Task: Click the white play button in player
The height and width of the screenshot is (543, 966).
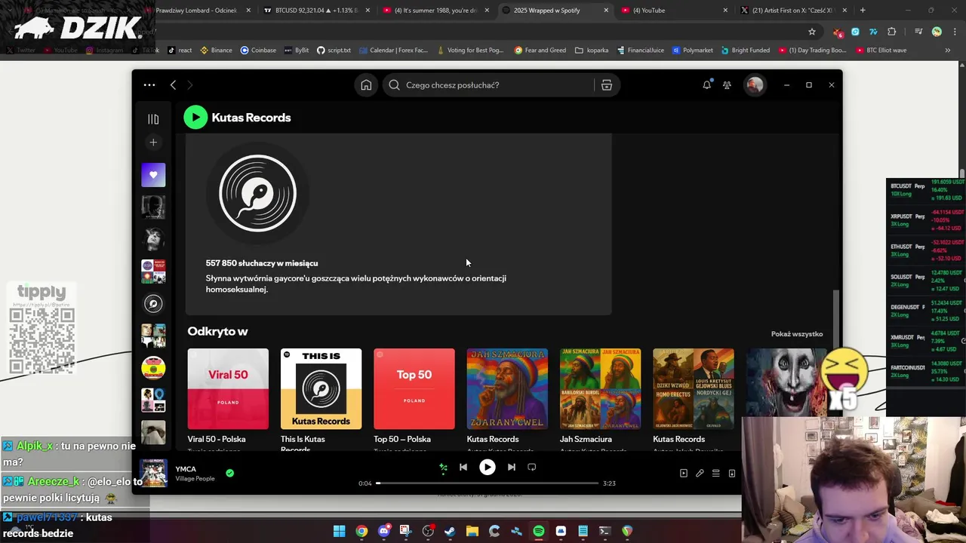Action: coord(488,467)
